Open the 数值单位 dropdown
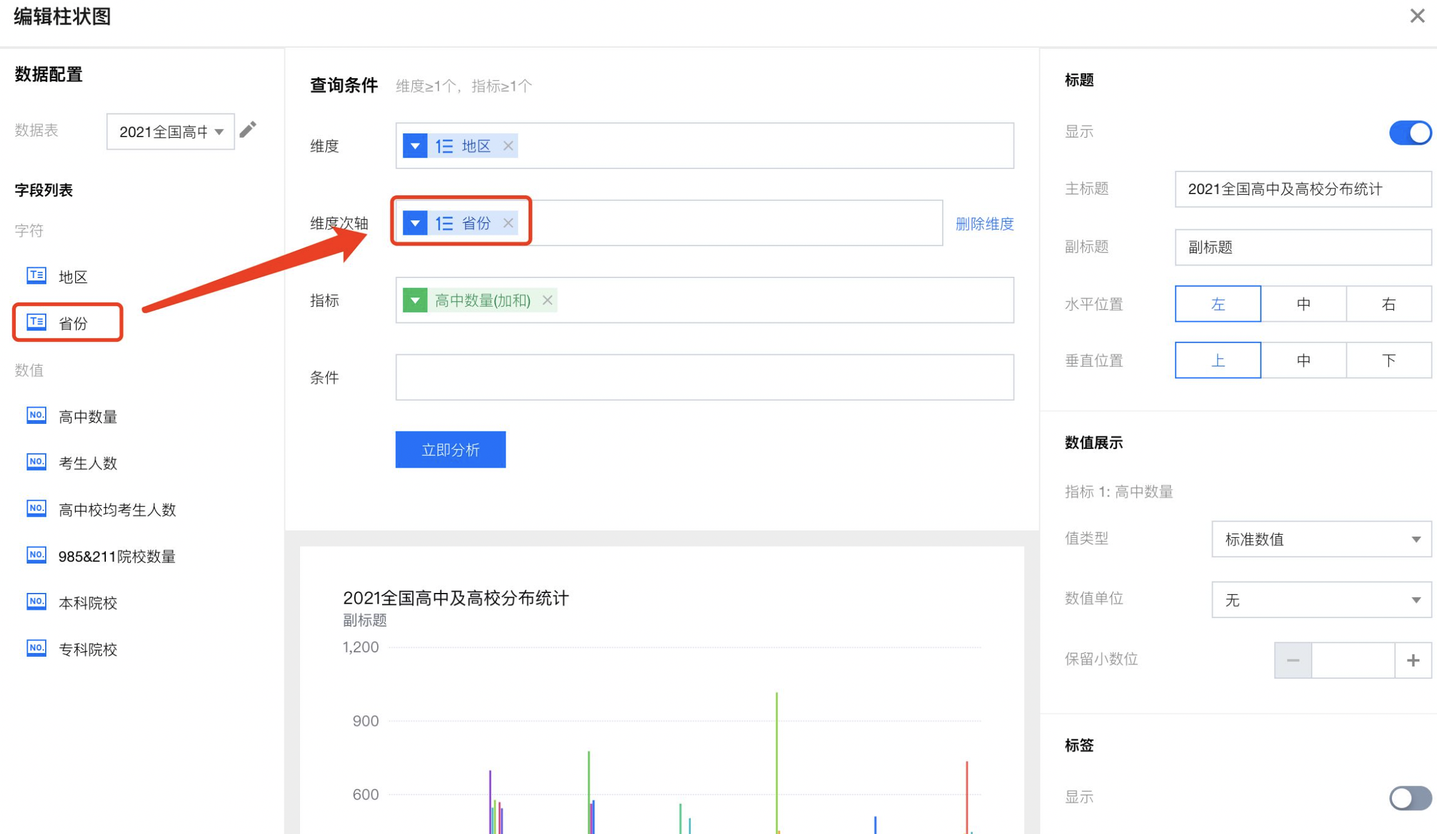The image size is (1437, 834). 1320,600
